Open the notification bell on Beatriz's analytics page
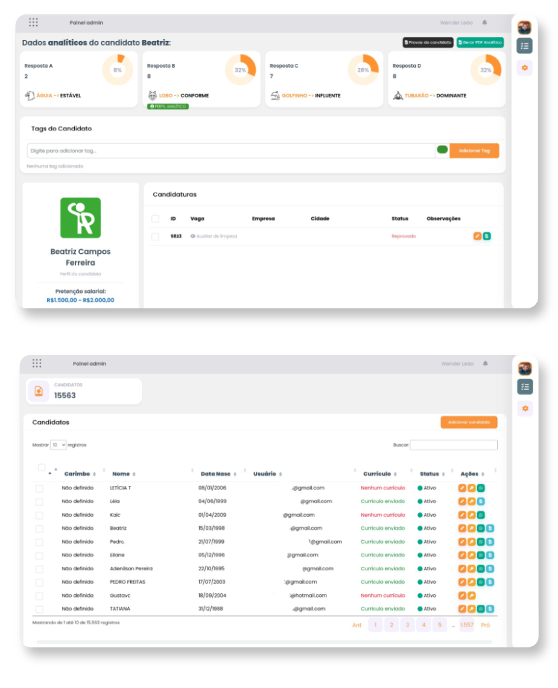The image size is (558, 688). 484,23
